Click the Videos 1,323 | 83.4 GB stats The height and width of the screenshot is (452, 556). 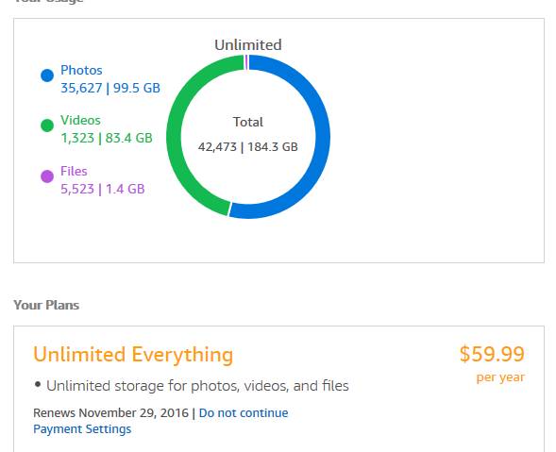(x=107, y=138)
